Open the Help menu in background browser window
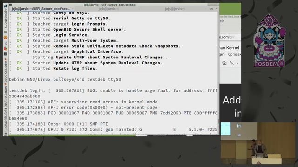 click(x=222, y=21)
